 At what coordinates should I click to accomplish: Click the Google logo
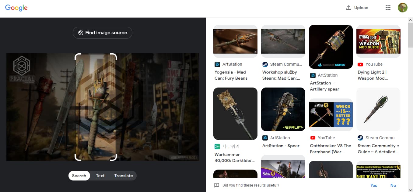tap(16, 8)
